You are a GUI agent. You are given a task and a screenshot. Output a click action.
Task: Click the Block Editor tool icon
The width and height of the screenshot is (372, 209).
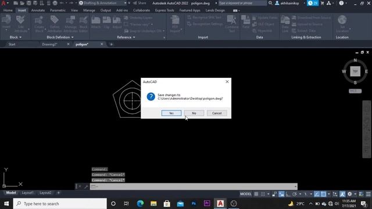(84, 20)
